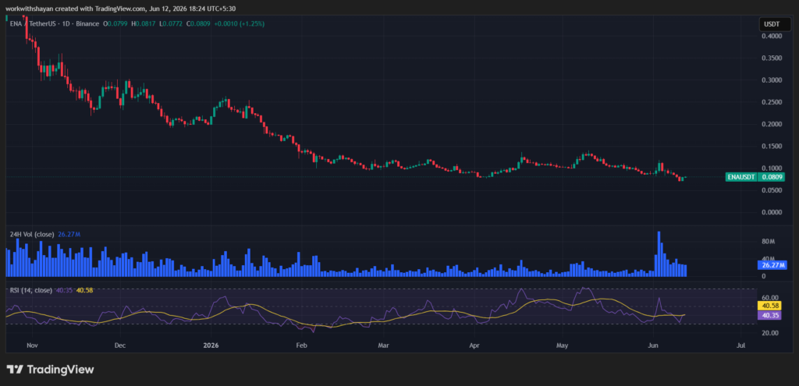Click the 0.0000 price axis label
799x386 pixels.
click(x=770, y=212)
